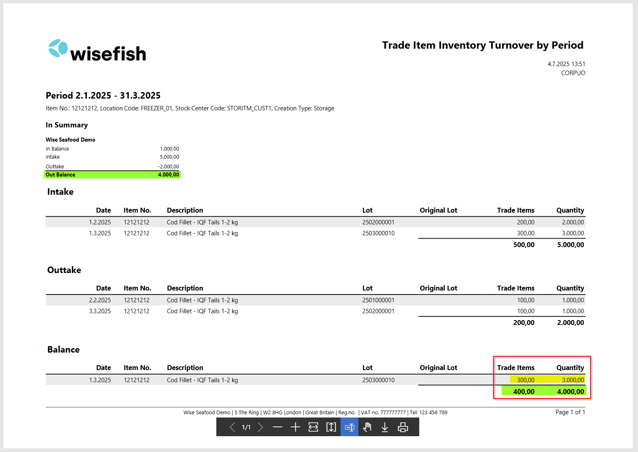The height and width of the screenshot is (452, 638).
Task: Go to the previous page arrow
Action: pos(232,427)
